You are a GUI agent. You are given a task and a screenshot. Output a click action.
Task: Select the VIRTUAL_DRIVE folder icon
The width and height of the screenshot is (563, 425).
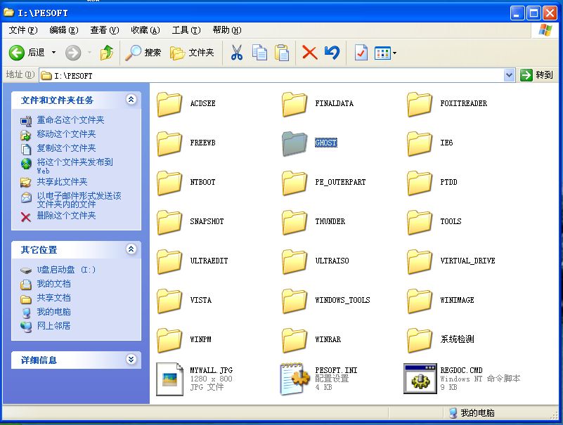click(420, 261)
